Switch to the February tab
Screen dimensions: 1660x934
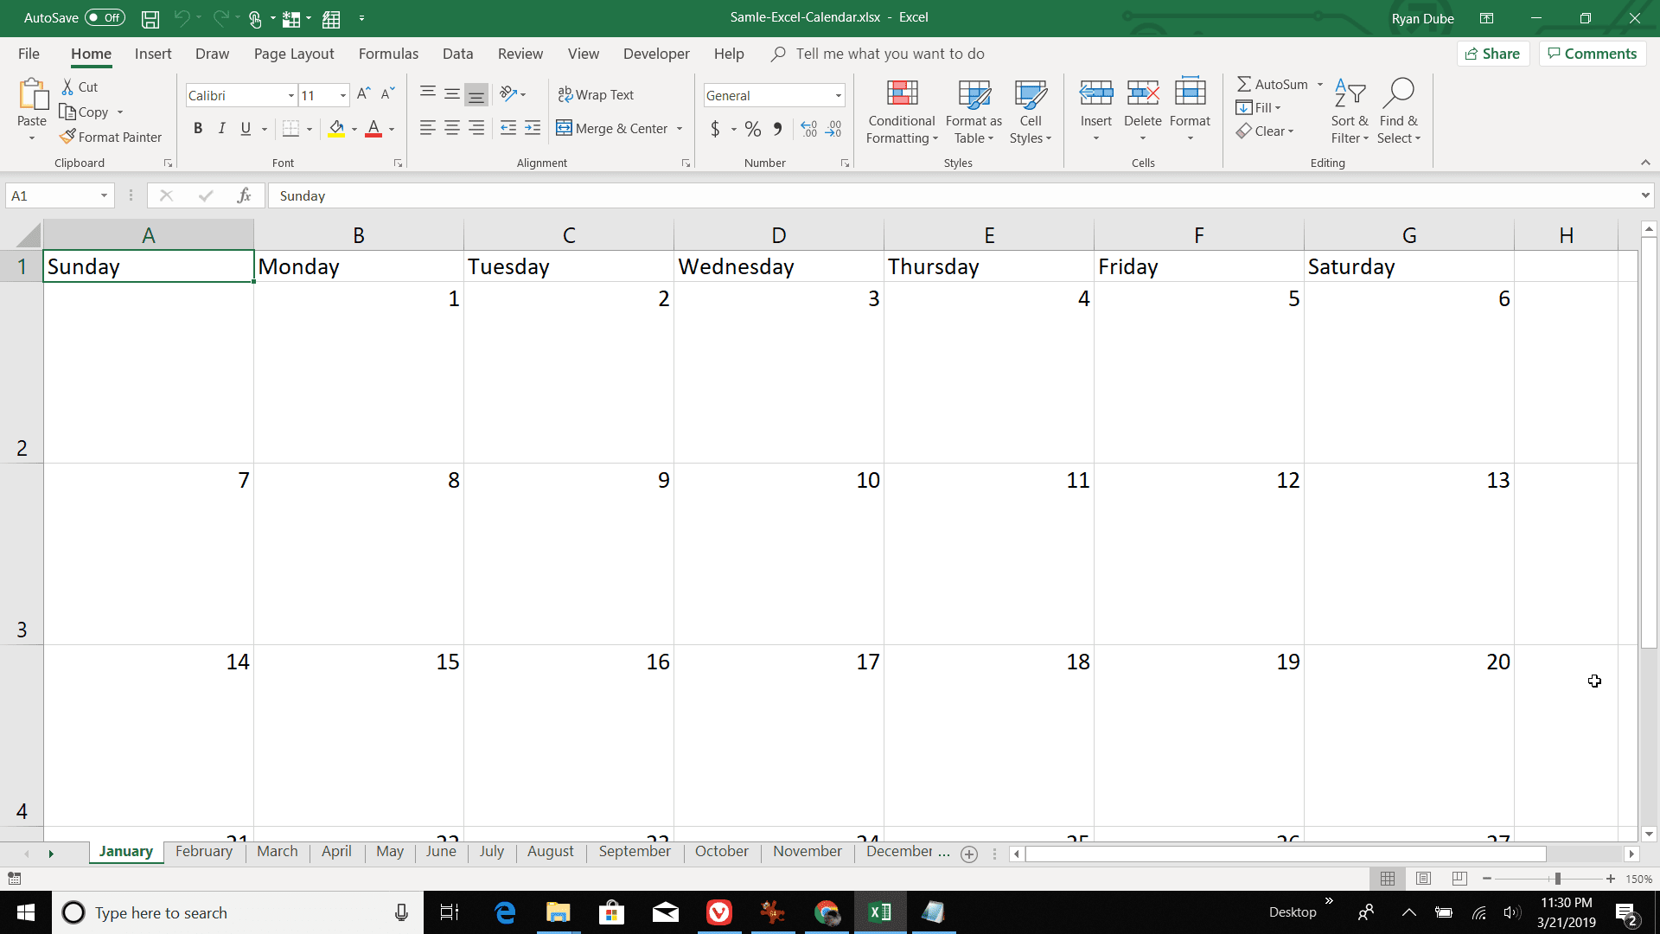[201, 852]
